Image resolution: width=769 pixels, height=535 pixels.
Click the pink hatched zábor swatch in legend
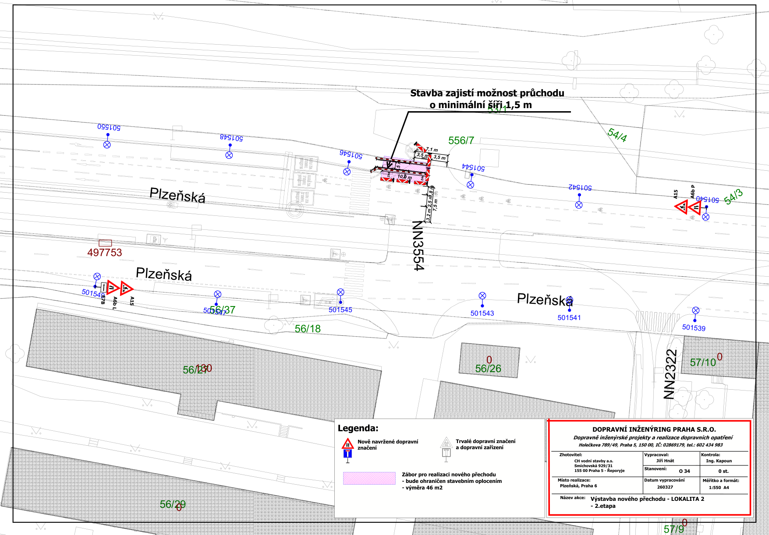coord(369,479)
